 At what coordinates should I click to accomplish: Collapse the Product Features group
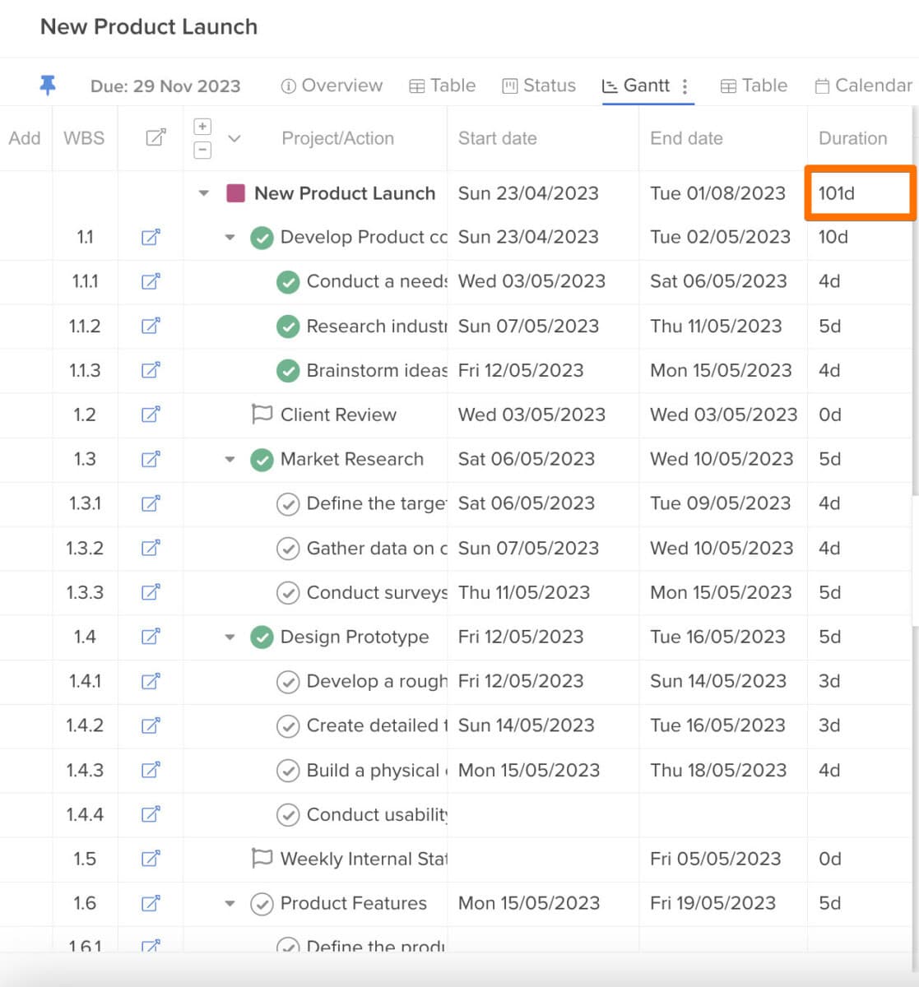click(230, 904)
